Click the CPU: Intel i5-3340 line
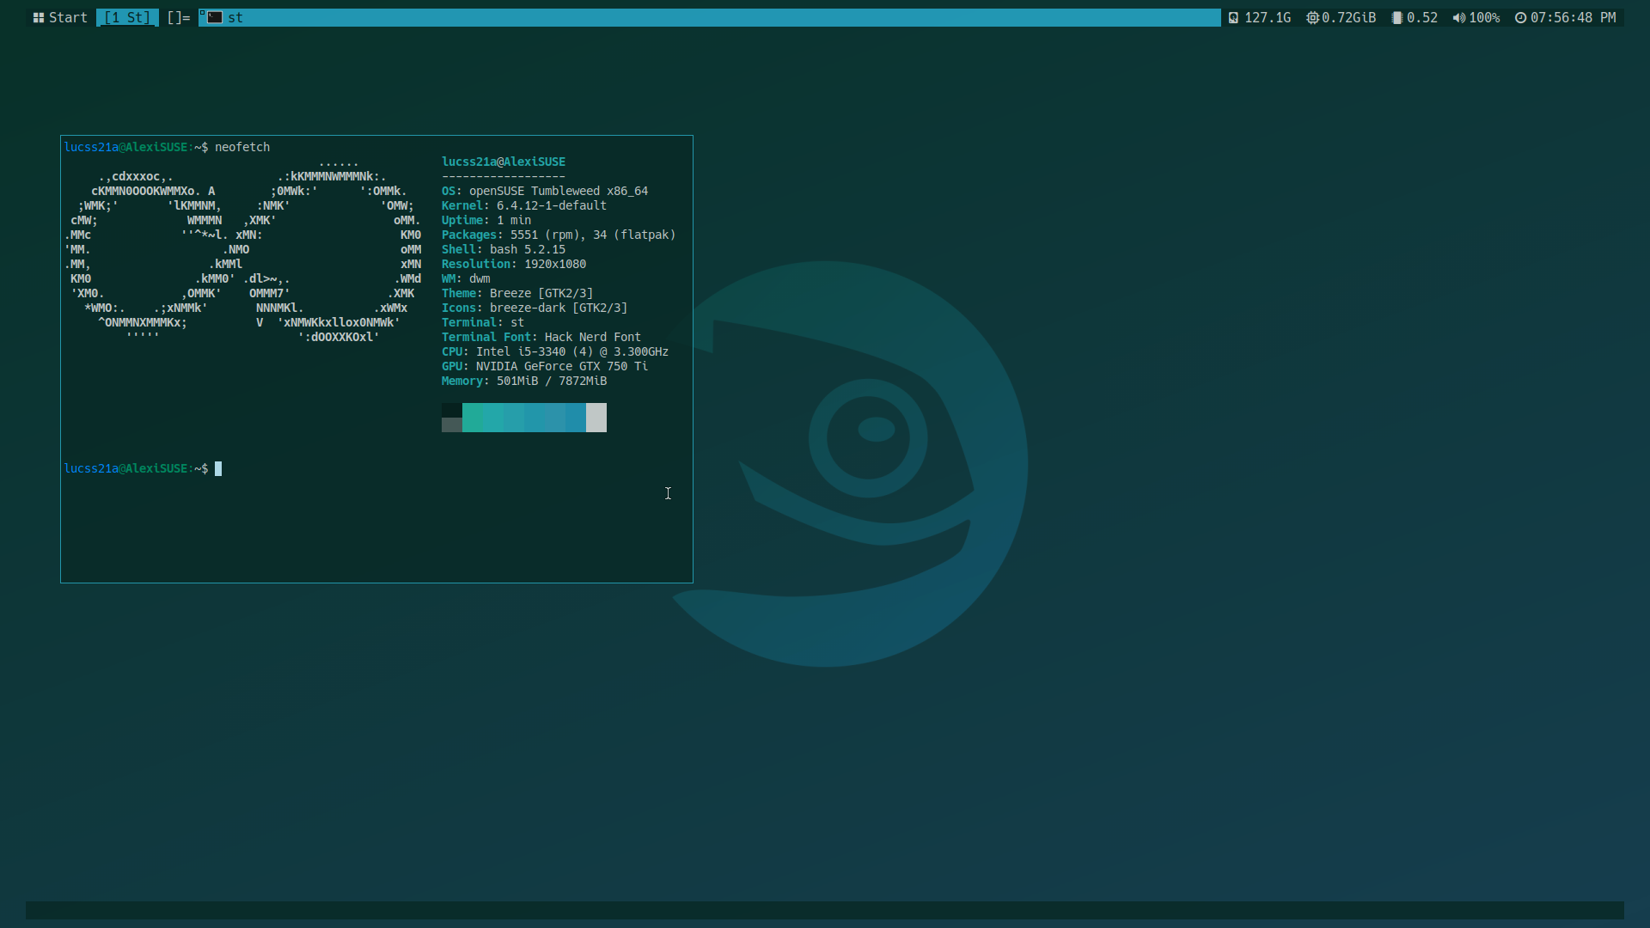This screenshot has width=1650, height=928. point(555,351)
